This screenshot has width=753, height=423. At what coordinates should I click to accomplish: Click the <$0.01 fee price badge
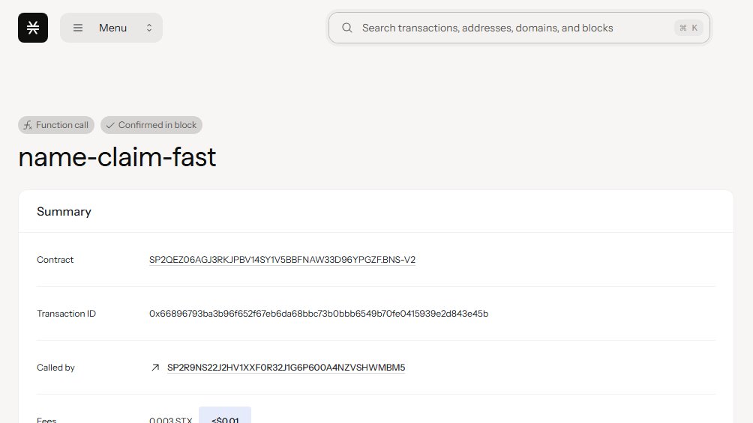click(225, 416)
